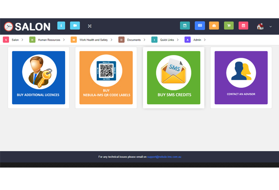
Task: Select Buy Additional Licences label
Action: (x=38, y=95)
